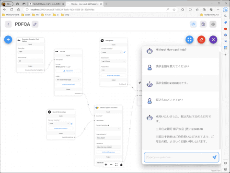
Task: Click the localhost address bar
Action: click(x=96, y=10)
